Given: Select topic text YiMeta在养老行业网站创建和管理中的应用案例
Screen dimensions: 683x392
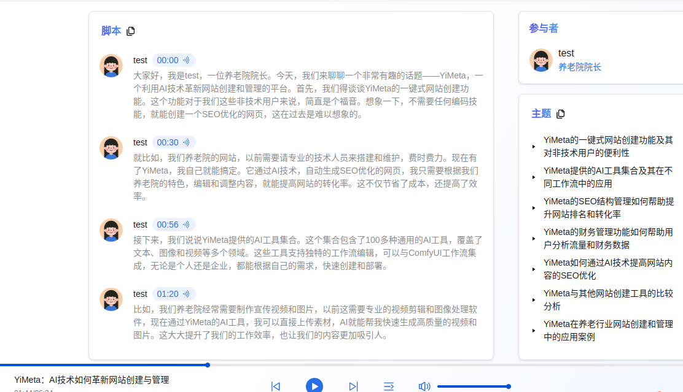Looking at the screenshot, I should [x=608, y=331].
